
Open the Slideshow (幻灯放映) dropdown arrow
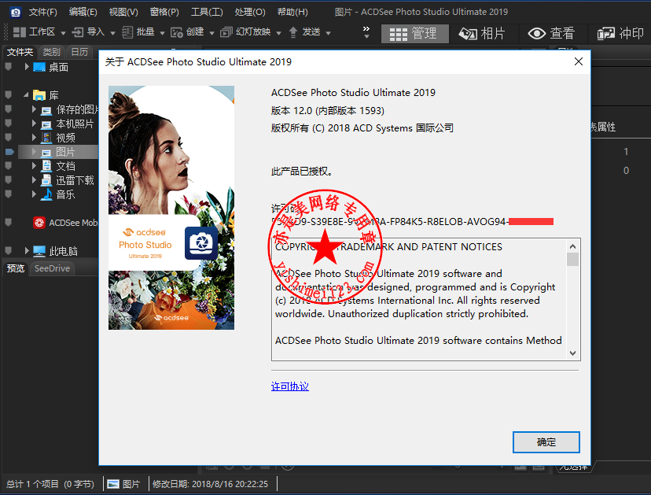click(x=278, y=33)
